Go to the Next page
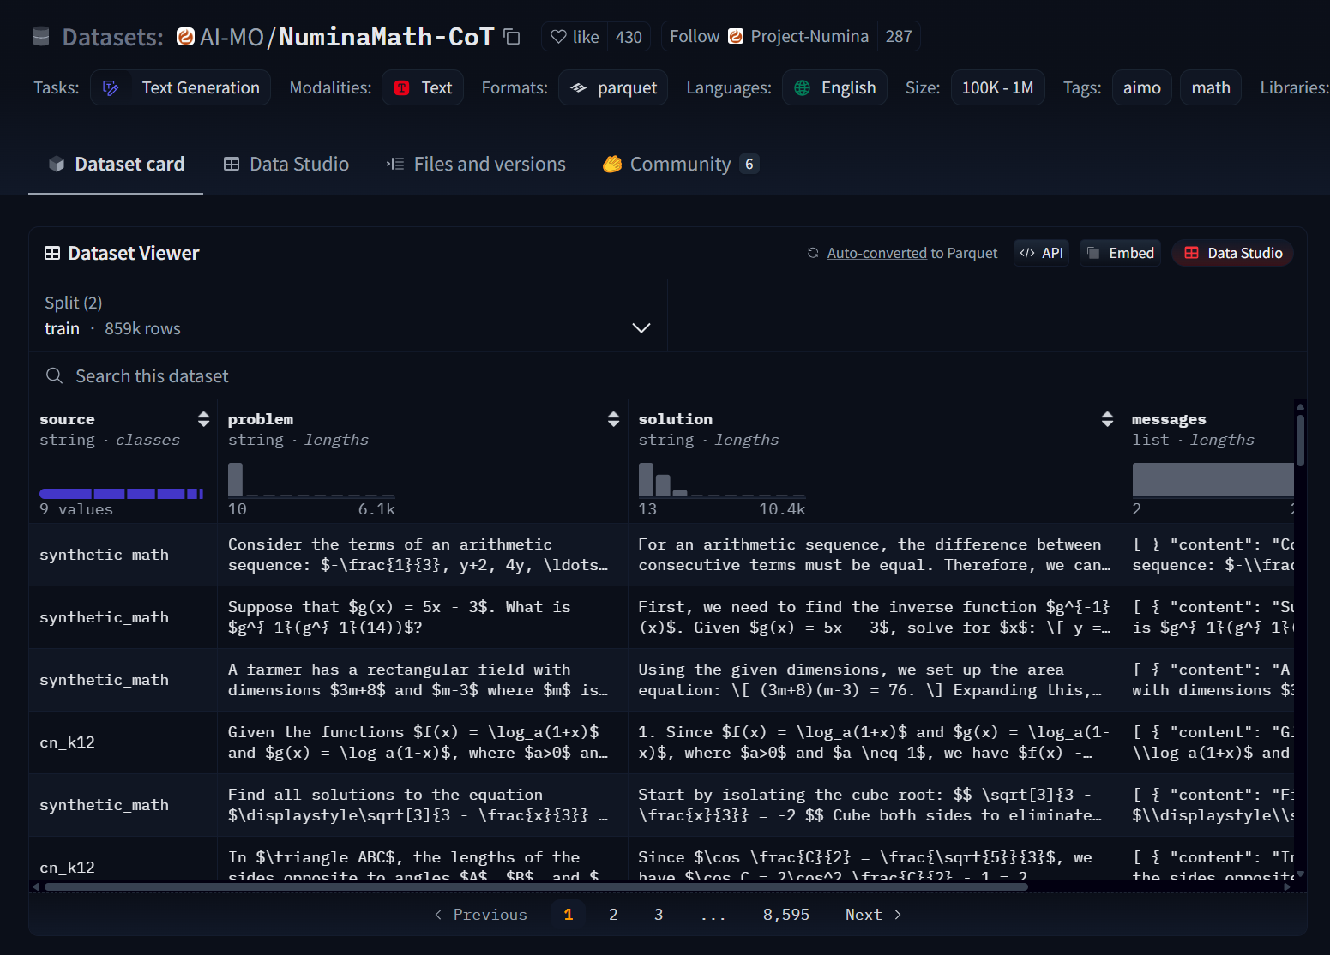The image size is (1330, 955). (873, 915)
